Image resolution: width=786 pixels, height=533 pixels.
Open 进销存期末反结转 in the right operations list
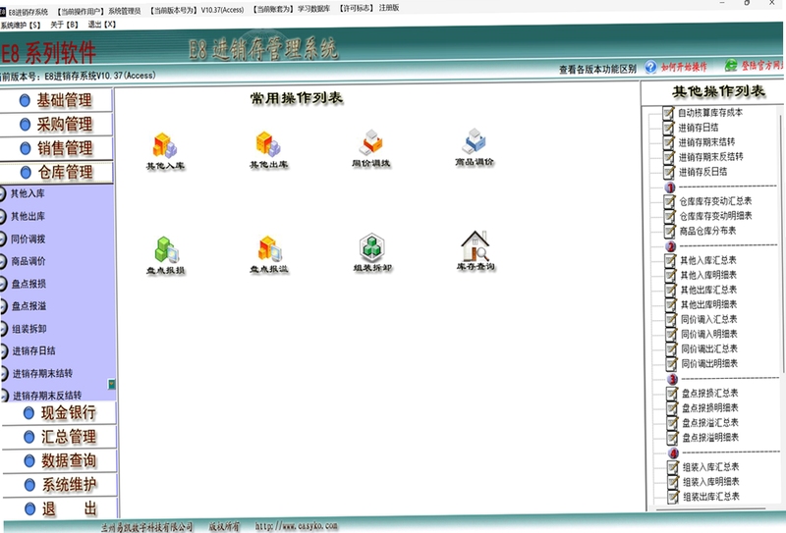tap(710, 157)
